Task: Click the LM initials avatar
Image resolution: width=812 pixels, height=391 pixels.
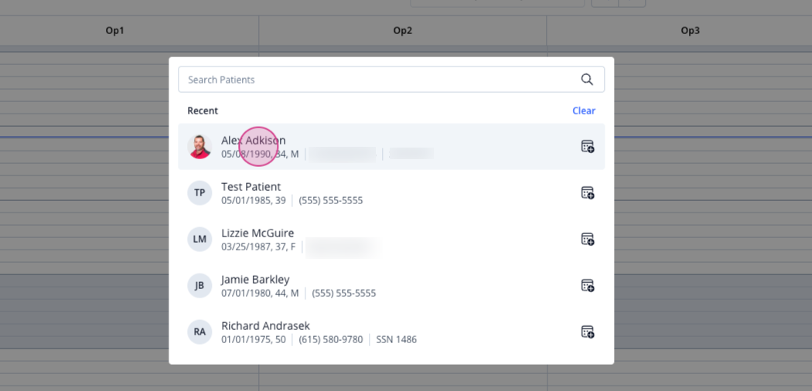Action: click(x=200, y=239)
